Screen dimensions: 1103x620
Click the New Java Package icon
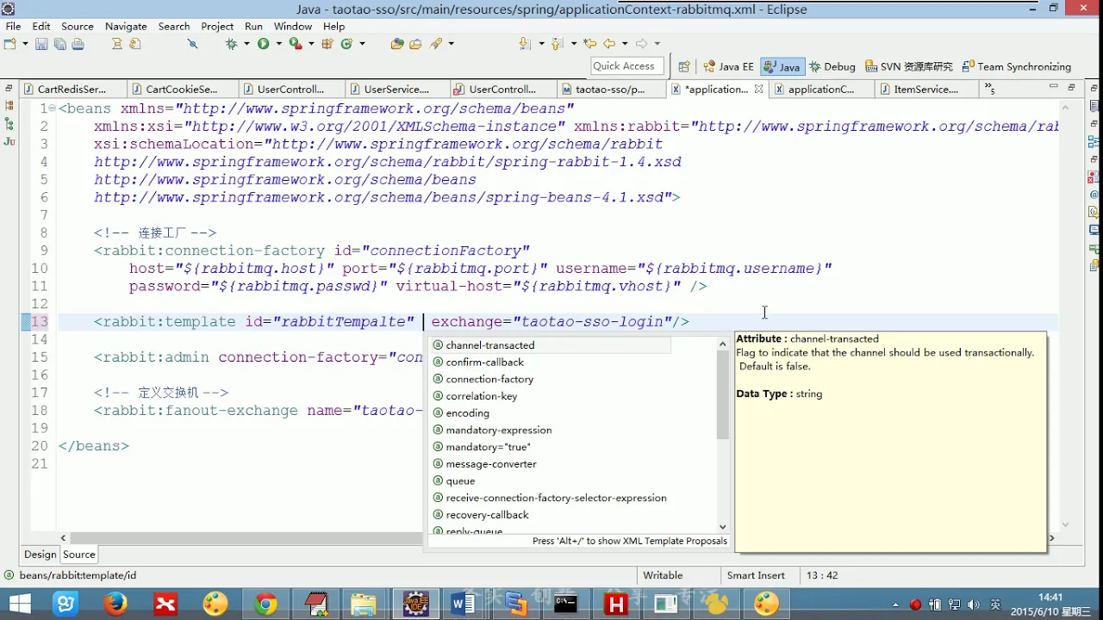pyautogui.click(x=327, y=44)
